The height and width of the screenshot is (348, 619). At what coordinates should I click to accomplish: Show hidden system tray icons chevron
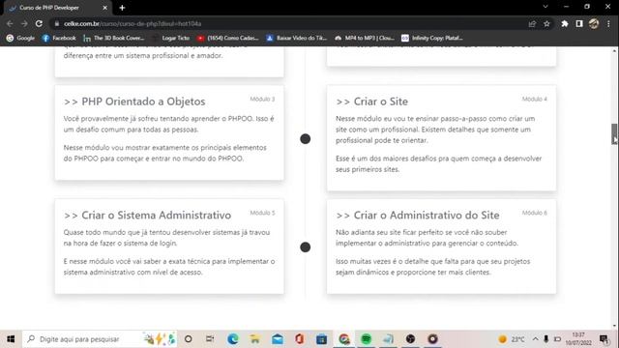[535, 339]
